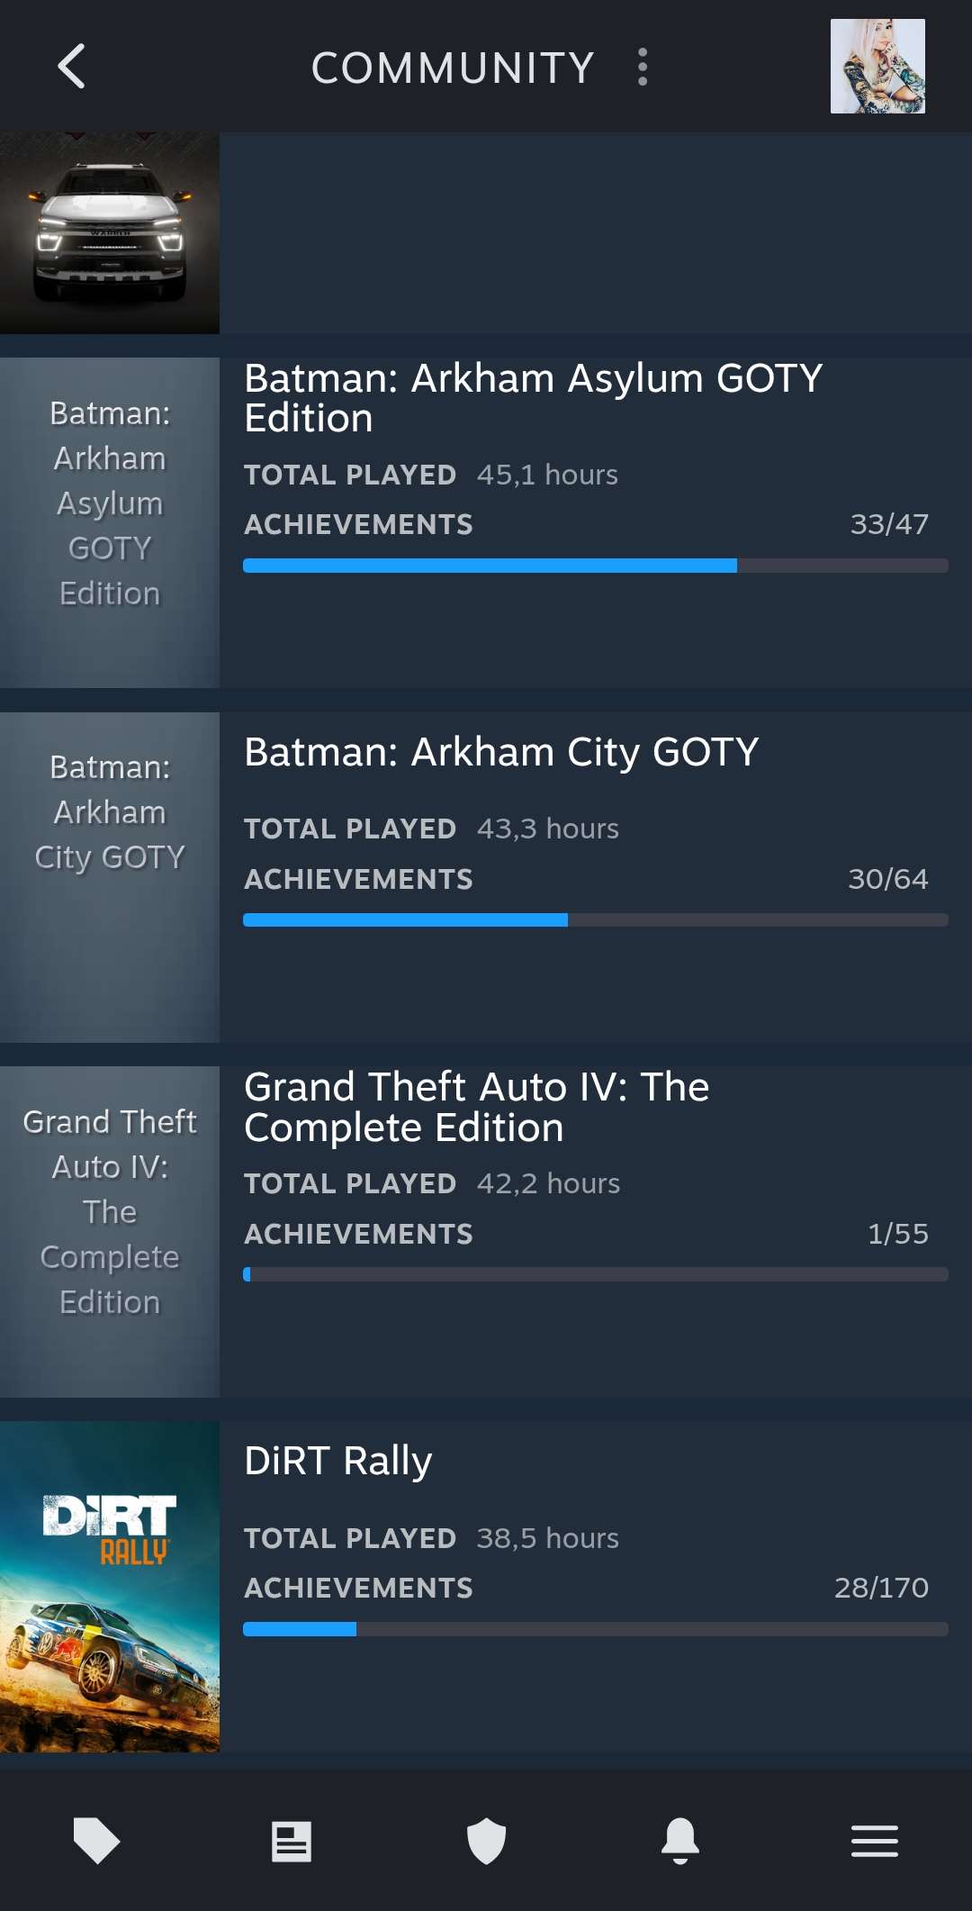The width and height of the screenshot is (972, 1911).
Task: Open the hamburger menu icon
Action: (x=875, y=1841)
